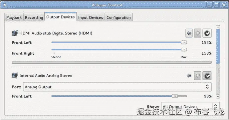Click the 93% volume value
229x120 pixels.
[x=208, y=96]
